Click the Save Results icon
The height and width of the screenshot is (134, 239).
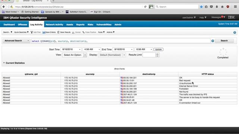[x=59, y=32]
